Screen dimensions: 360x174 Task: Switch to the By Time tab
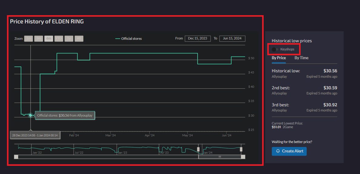point(302,58)
